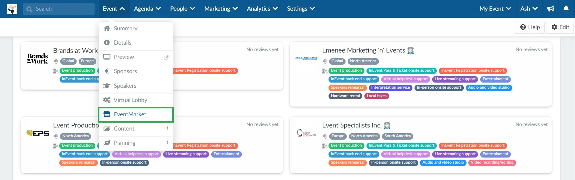
Task: Click inside the Search field
Action: 59,9
